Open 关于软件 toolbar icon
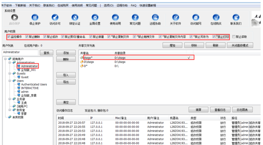The image size is (263, 145). 175,17
